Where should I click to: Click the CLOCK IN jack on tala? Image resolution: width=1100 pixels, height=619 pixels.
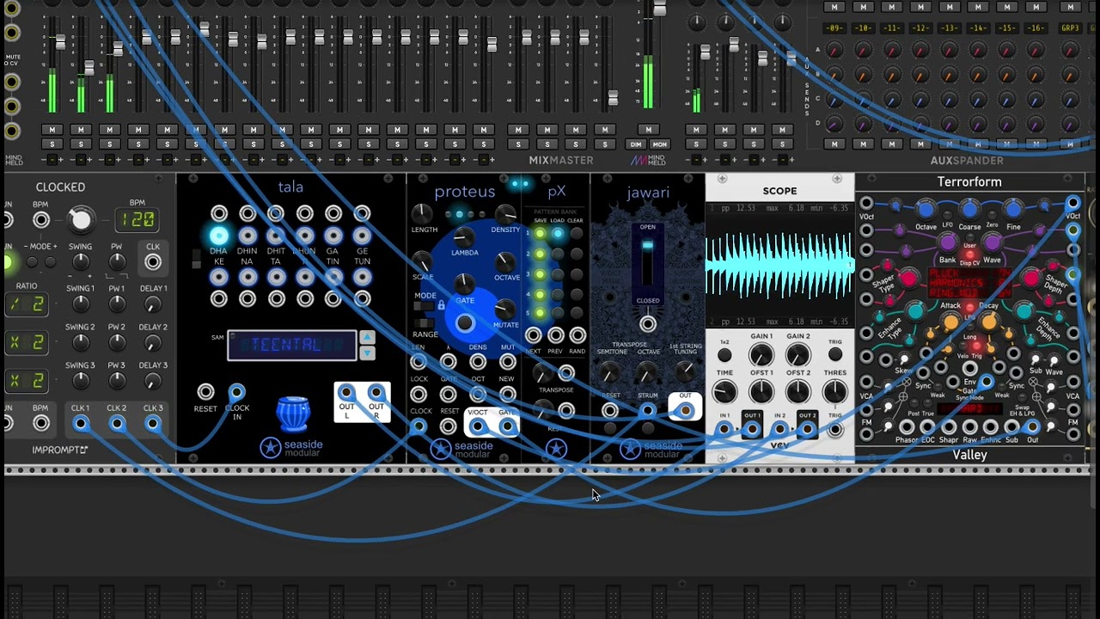[236, 392]
